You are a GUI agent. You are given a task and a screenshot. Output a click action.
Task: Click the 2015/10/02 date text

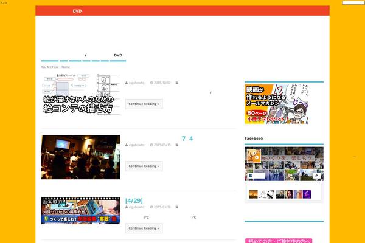162,83
